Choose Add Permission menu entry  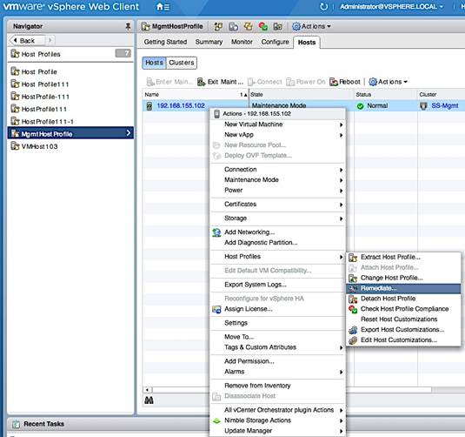249,361
